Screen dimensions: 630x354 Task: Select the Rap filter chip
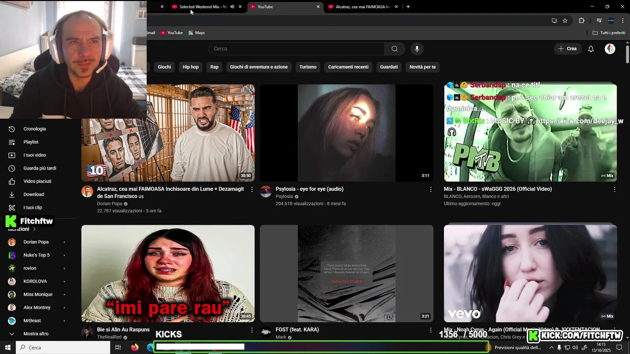tap(215, 67)
